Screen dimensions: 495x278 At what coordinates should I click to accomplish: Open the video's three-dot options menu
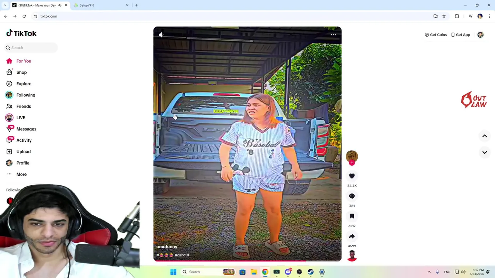click(333, 35)
